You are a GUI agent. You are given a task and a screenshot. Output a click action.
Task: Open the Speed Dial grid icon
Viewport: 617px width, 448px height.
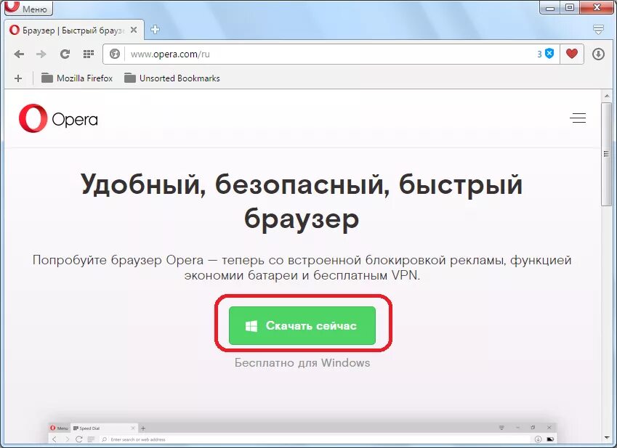tap(88, 54)
